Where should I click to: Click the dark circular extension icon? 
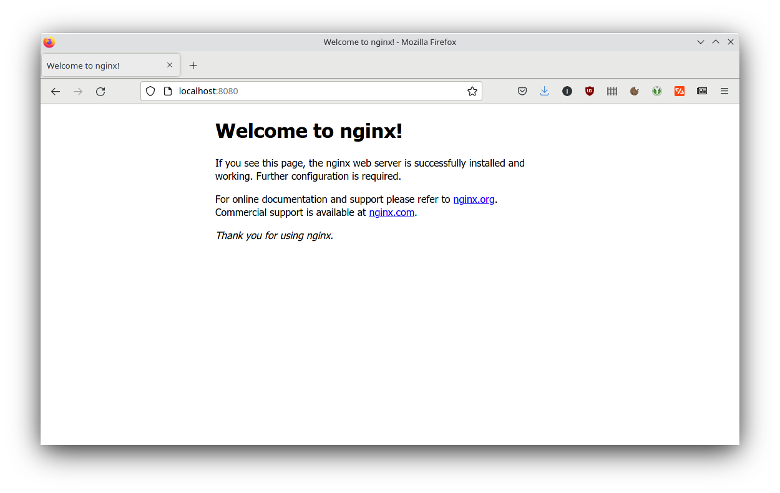point(567,91)
